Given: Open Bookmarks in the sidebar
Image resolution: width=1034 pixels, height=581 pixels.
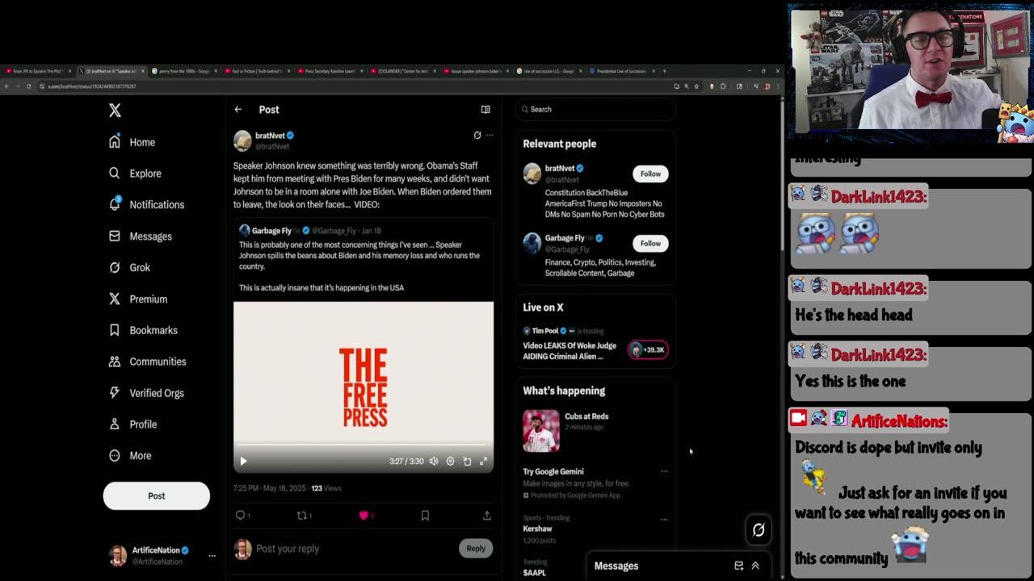Looking at the screenshot, I should pyautogui.click(x=142, y=330).
